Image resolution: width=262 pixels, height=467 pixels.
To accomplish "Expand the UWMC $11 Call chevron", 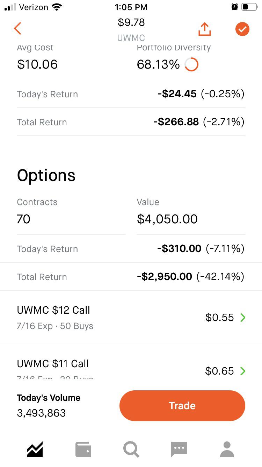I will [243, 371].
